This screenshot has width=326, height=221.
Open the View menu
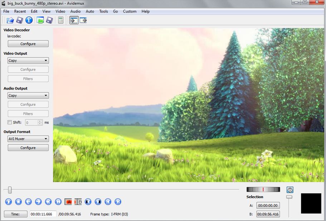[x=47, y=11]
